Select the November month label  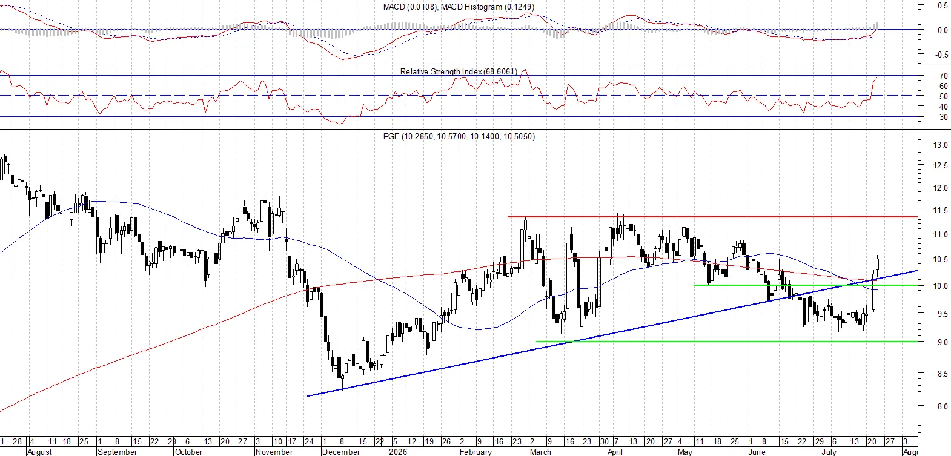274,452
